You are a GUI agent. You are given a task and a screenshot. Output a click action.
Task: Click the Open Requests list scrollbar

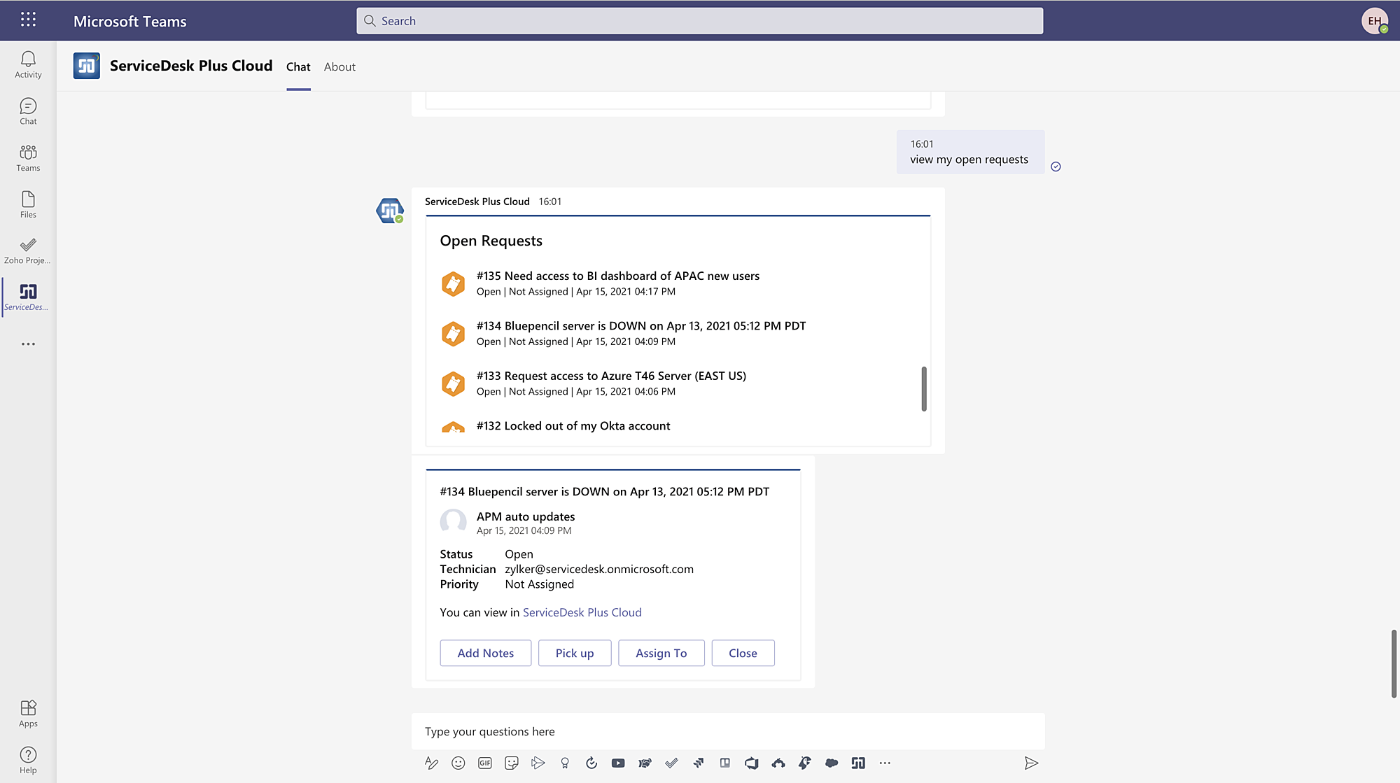(x=924, y=389)
